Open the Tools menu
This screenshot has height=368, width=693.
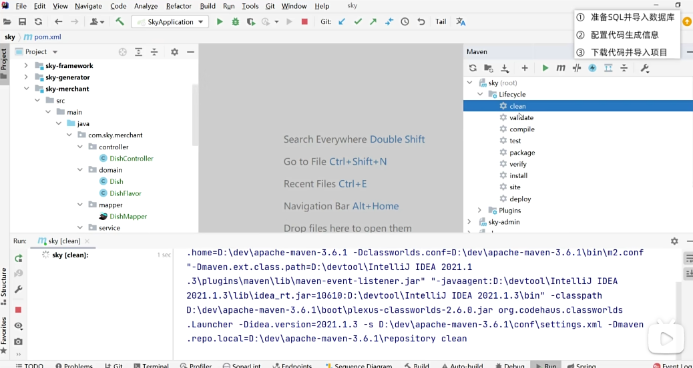[x=250, y=6]
